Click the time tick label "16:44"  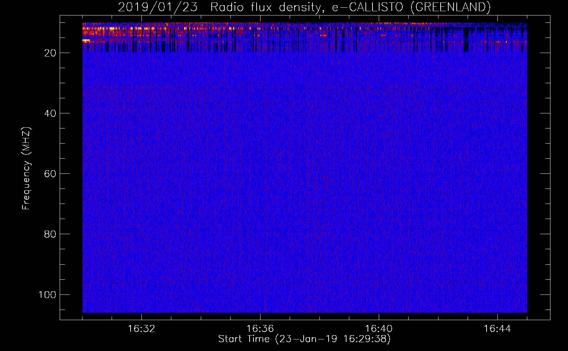point(497,329)
